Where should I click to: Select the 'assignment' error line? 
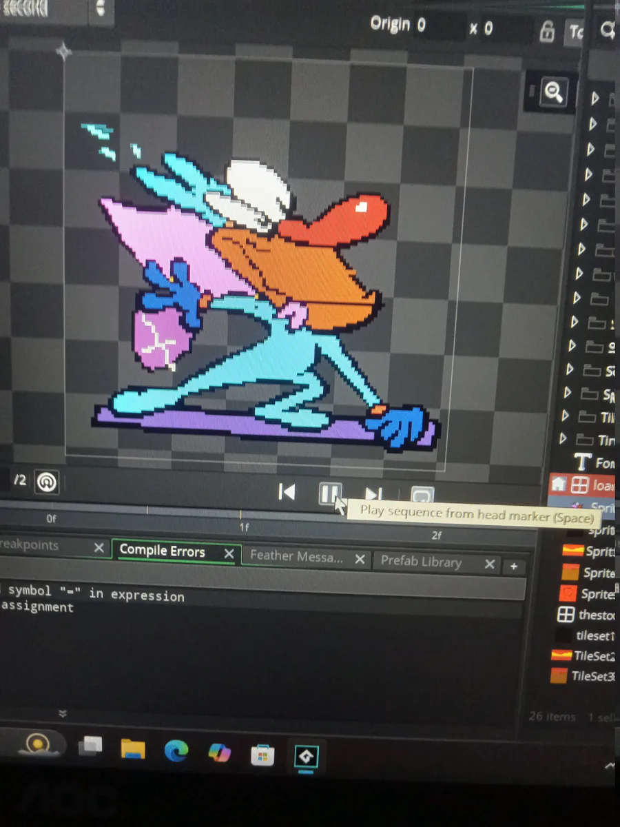[x=37, y=607]
